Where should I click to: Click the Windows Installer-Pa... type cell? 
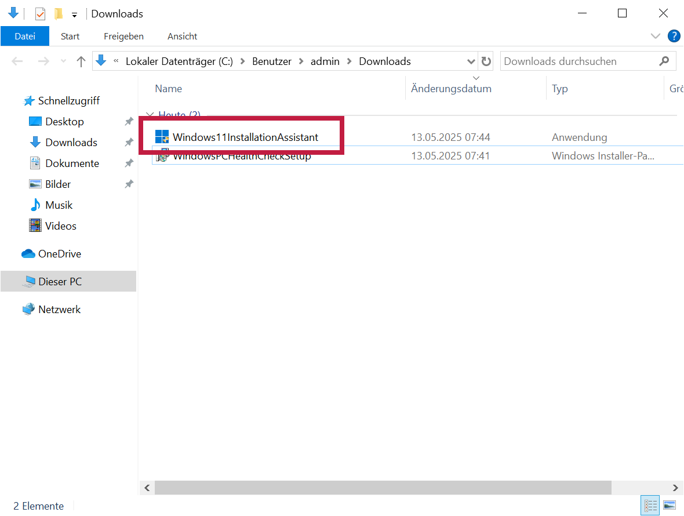(603, 156)
